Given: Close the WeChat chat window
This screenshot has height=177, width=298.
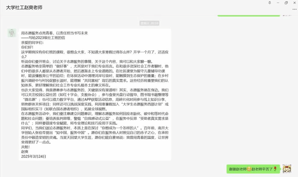Looking at the screenshot, I should [x=294, y=3].
